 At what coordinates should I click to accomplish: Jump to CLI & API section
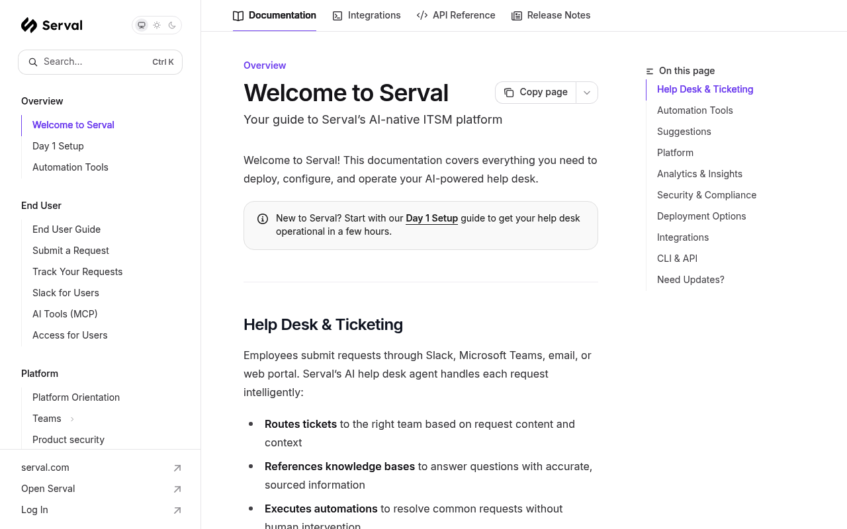pos(677,259)
